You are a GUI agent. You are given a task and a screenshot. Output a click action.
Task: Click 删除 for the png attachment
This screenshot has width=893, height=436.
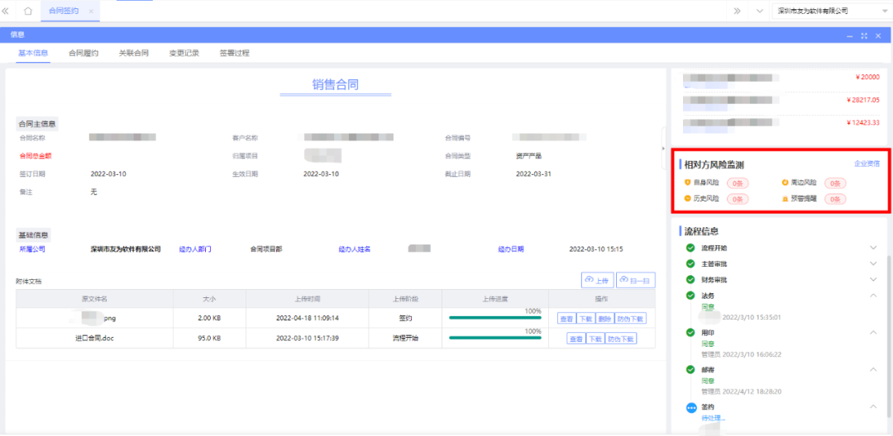604,319
